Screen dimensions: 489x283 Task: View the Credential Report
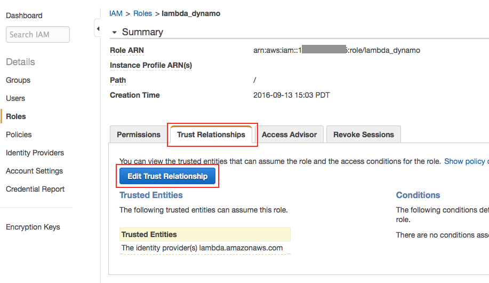coord(35,189)
